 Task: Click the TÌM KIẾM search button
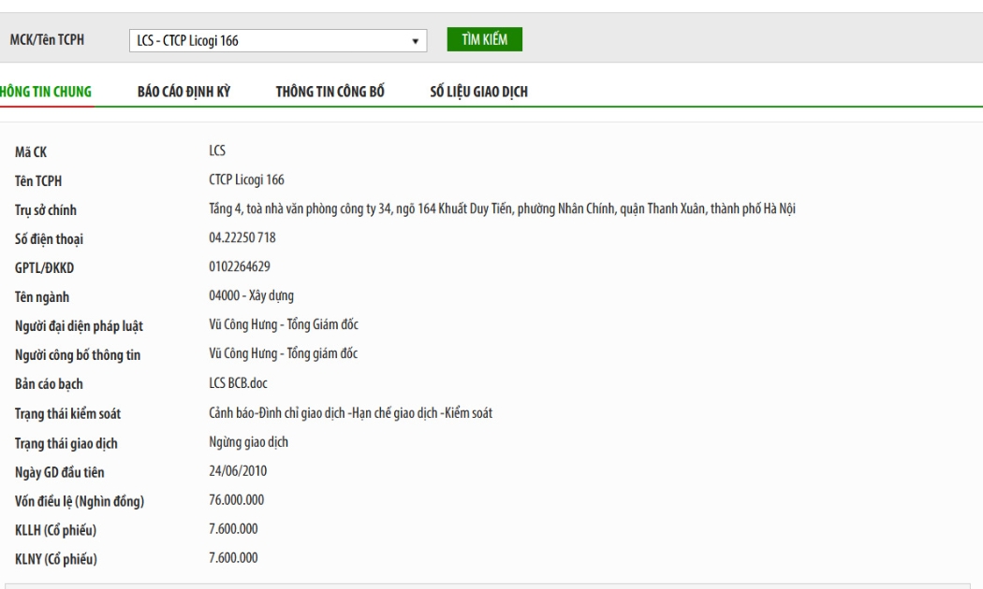[485, 39]
